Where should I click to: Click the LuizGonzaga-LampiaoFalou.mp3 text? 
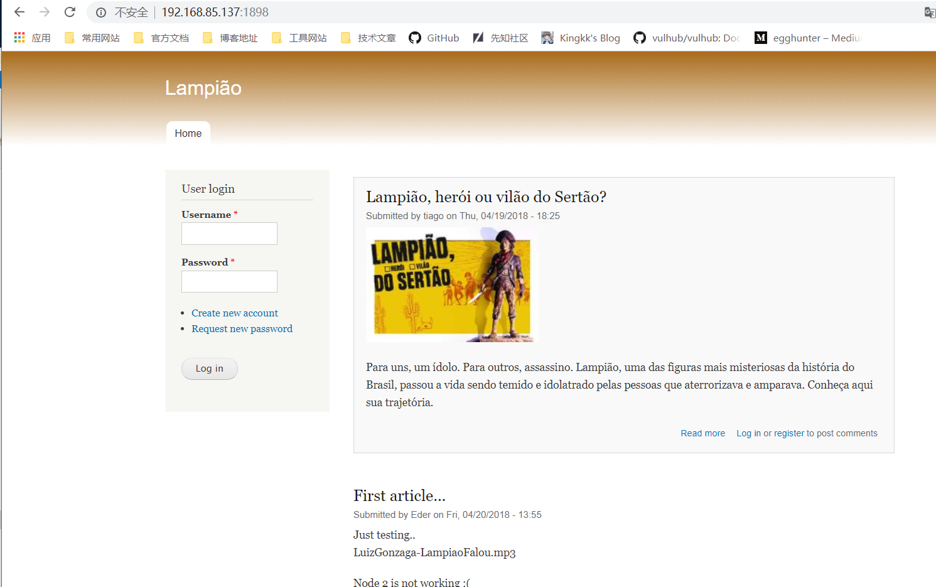434,552
